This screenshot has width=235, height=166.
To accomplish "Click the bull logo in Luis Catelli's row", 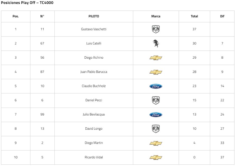I will click(x=156, y=43).
